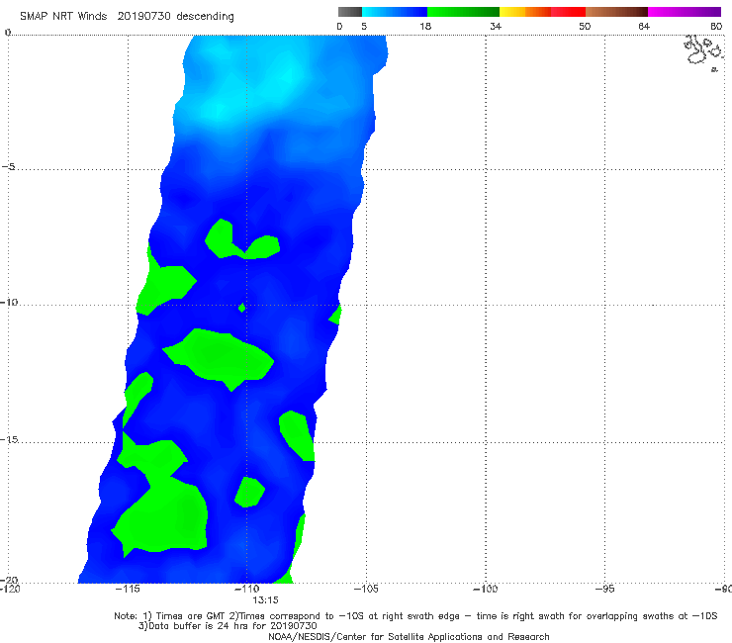Pick the cyan-blue segment of the color bar
The width and height of the screenshot is (732, 643).
(395, 12)
